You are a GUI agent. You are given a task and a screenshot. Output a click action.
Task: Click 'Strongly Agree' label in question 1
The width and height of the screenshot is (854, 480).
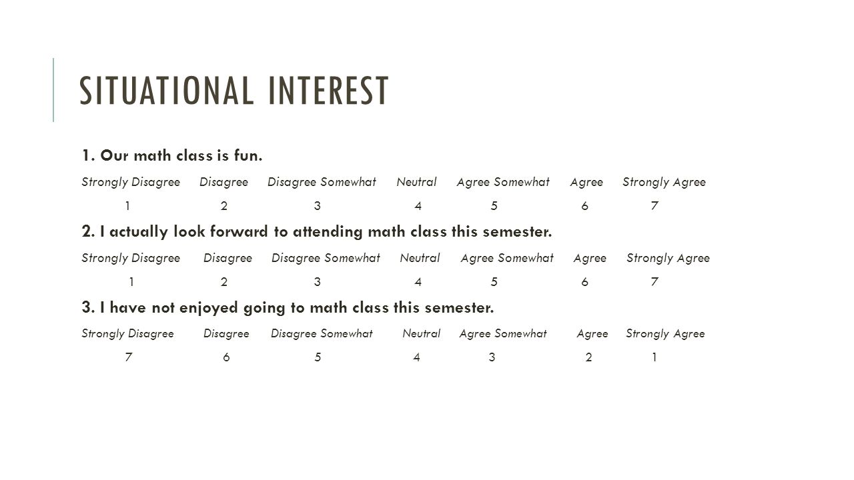click(664, 182)
